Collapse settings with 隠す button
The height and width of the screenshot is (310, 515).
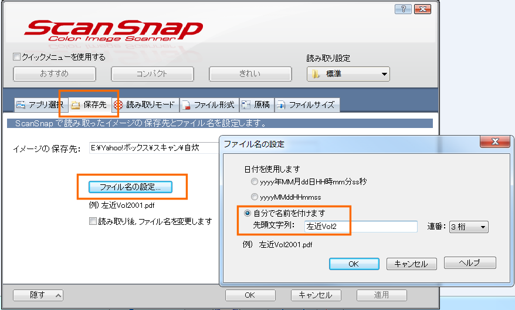pos(38,295)
